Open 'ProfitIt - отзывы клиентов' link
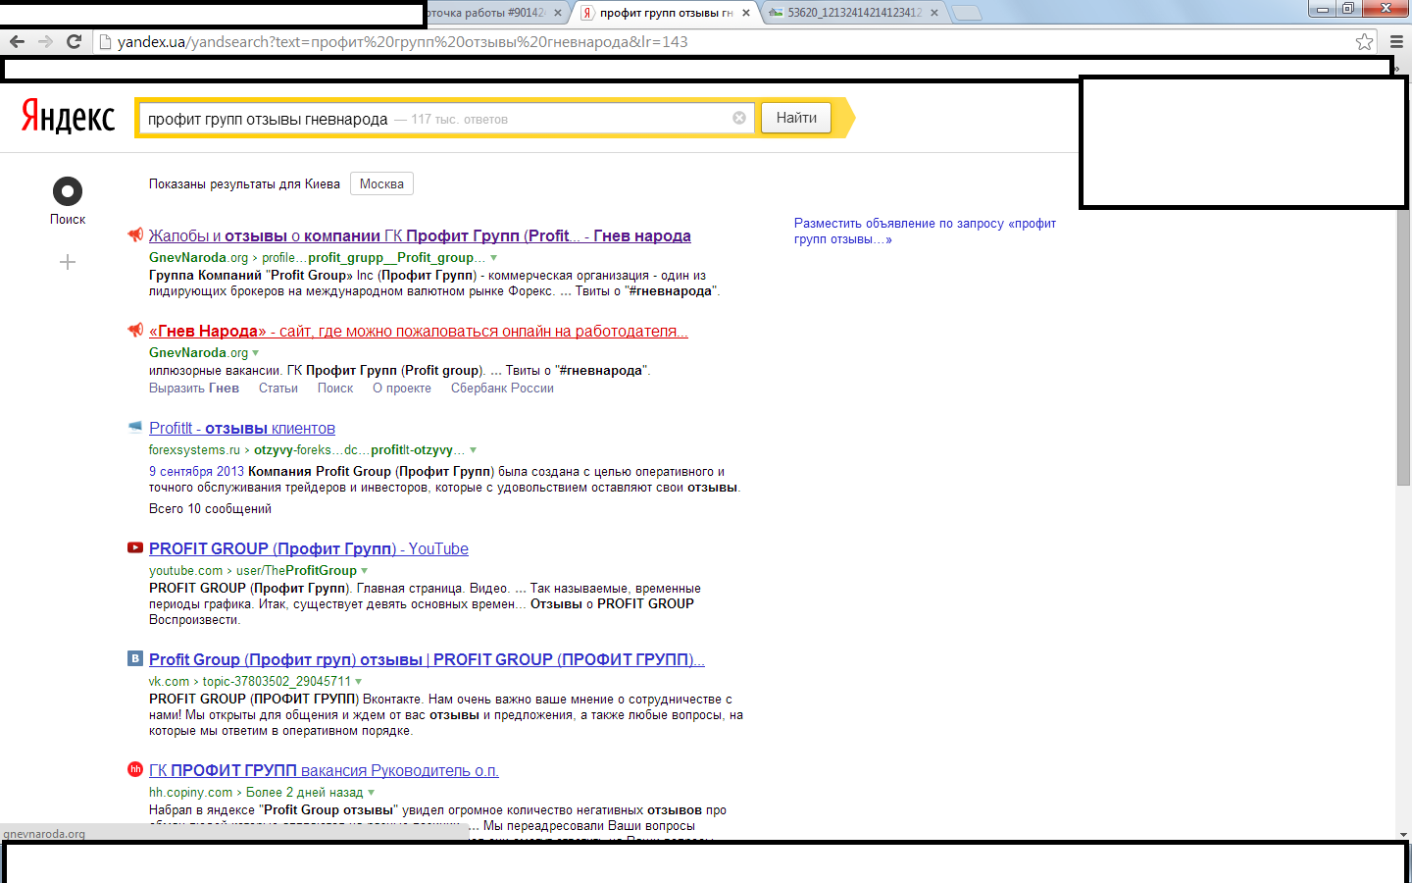The image size is (1412, 883). (242, 428)
